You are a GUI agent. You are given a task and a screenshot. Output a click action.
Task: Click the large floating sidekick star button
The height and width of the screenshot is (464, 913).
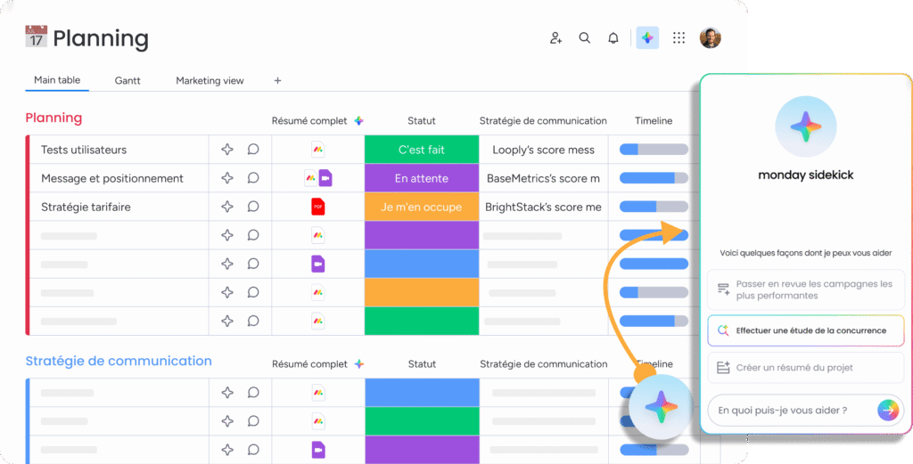click(x=660, y=406)
